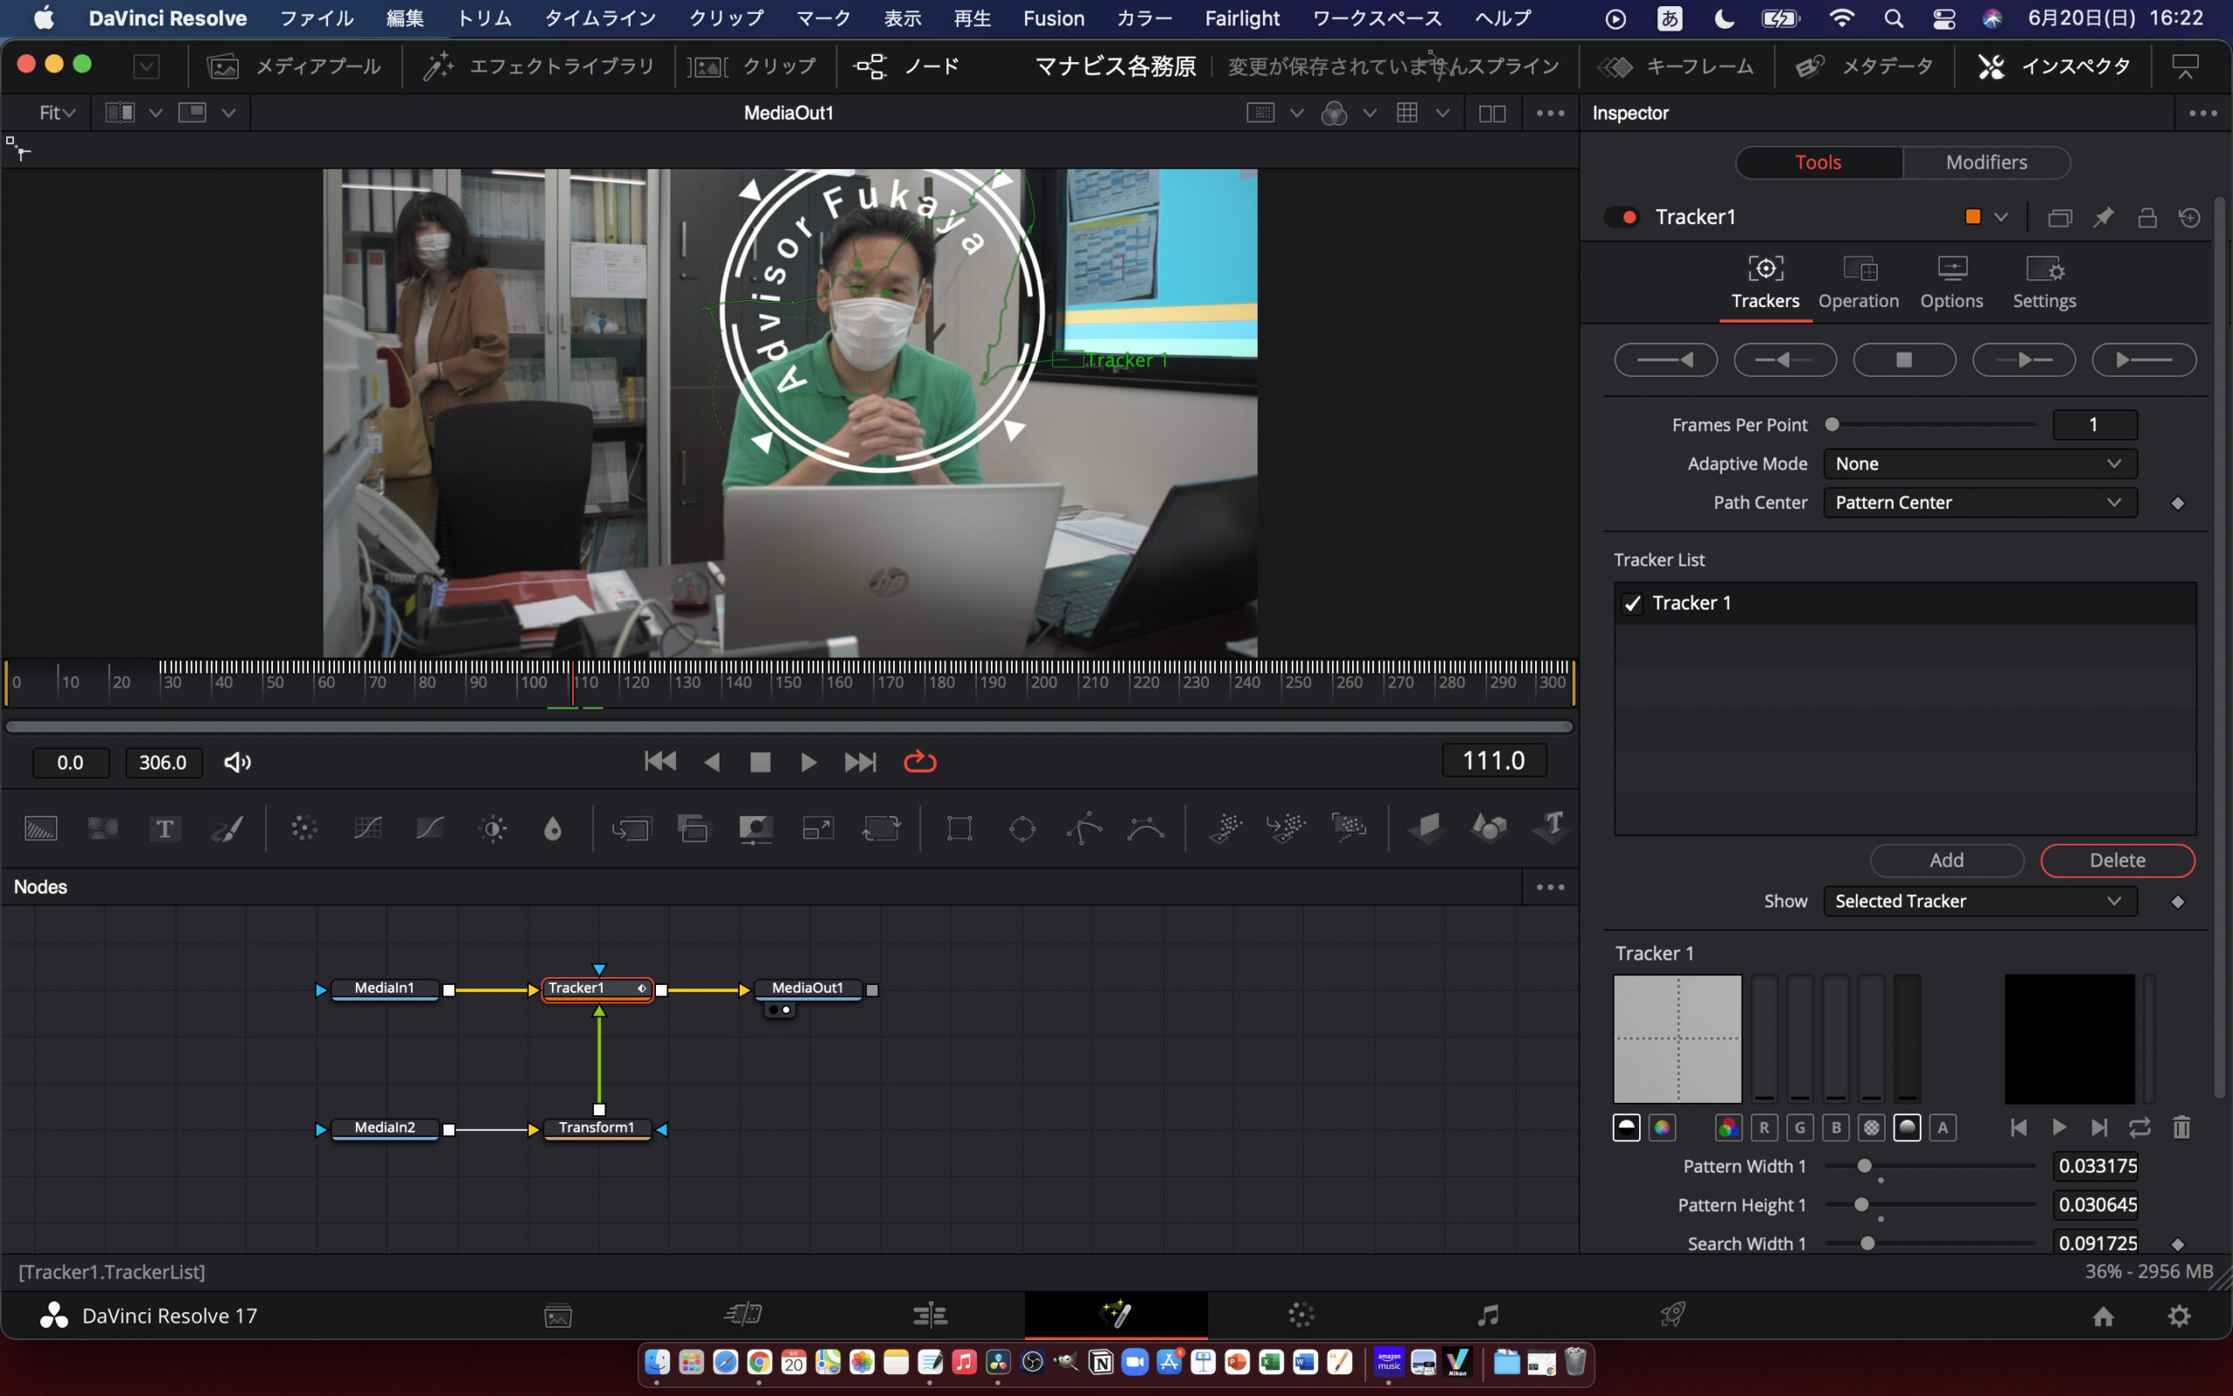The width and height of the screenshot is (2233, 1396).
Task: Uncheck Tracker 1 in Tracker List
Action: (x=1632, y=603)
